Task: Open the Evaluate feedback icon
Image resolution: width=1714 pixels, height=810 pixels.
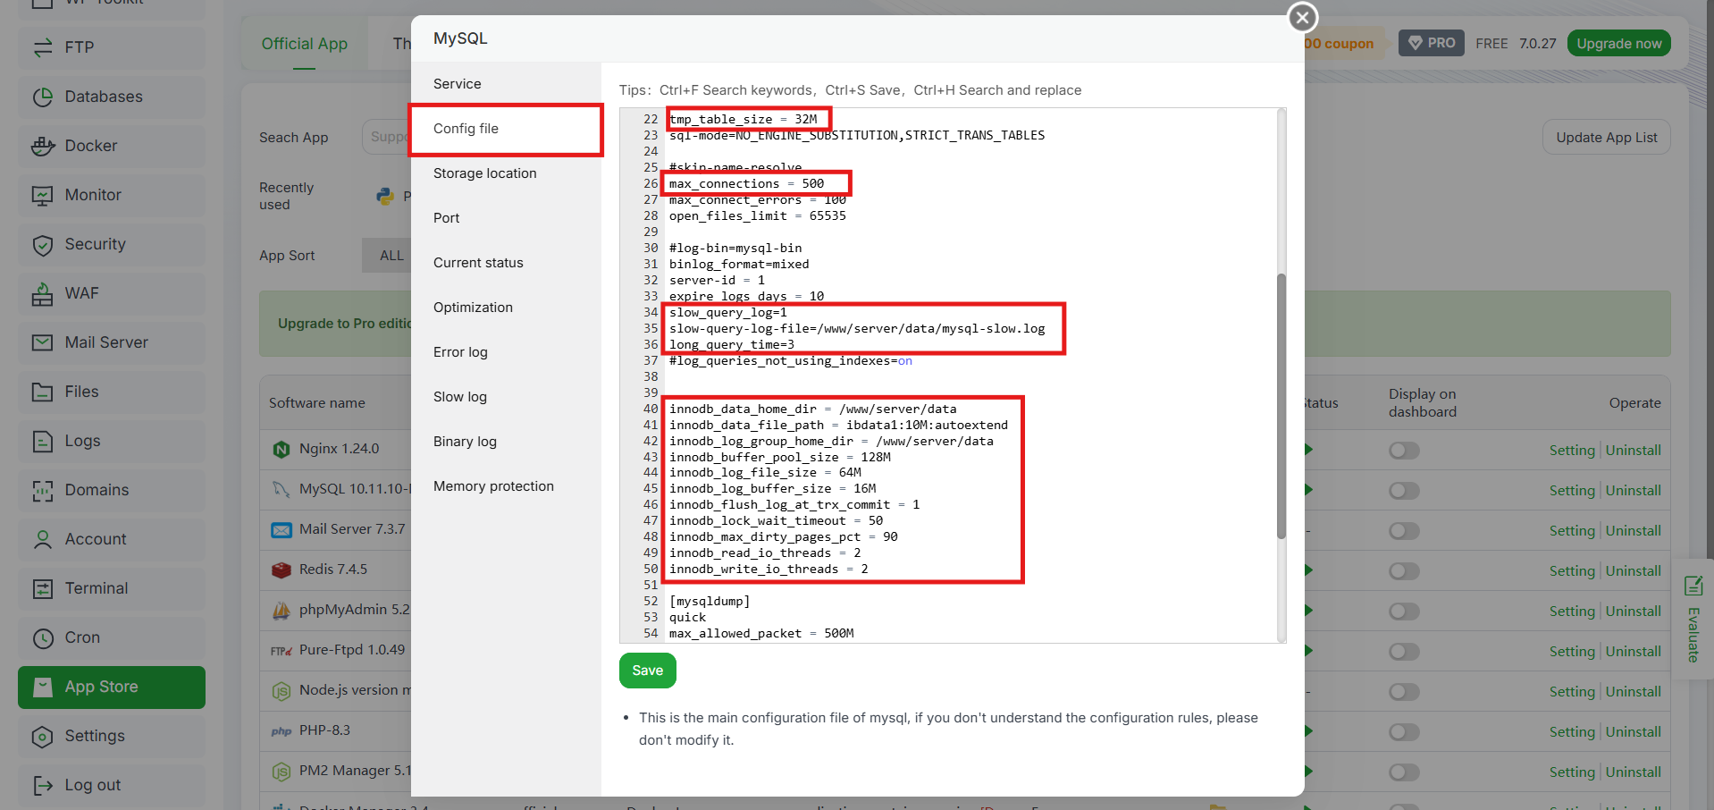Action: (x=1693, y=586)
